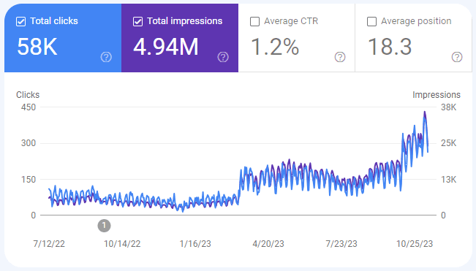Click the annotation marker labeled 1

(x=104, y=226)
